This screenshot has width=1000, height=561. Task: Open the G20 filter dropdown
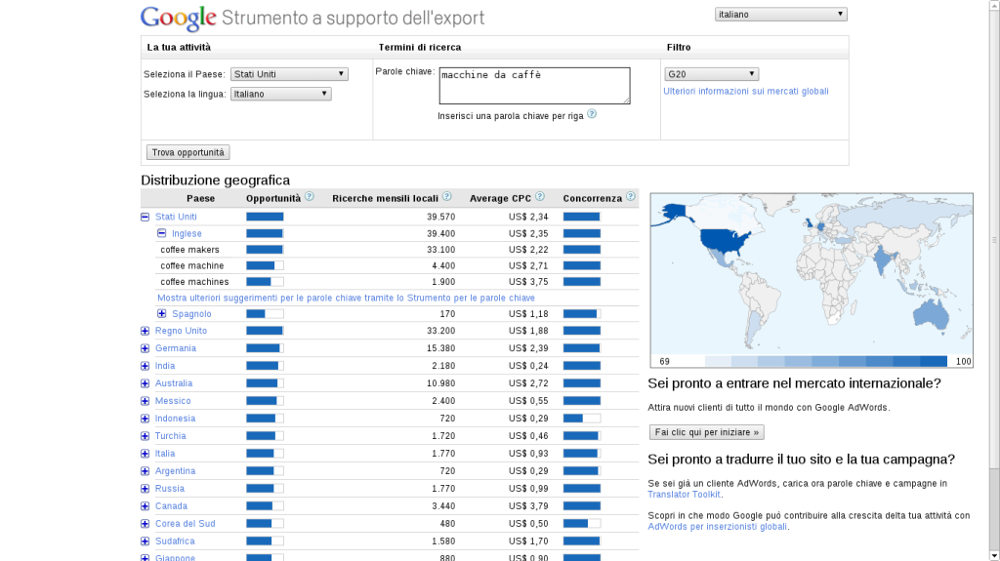click(711, 74)
